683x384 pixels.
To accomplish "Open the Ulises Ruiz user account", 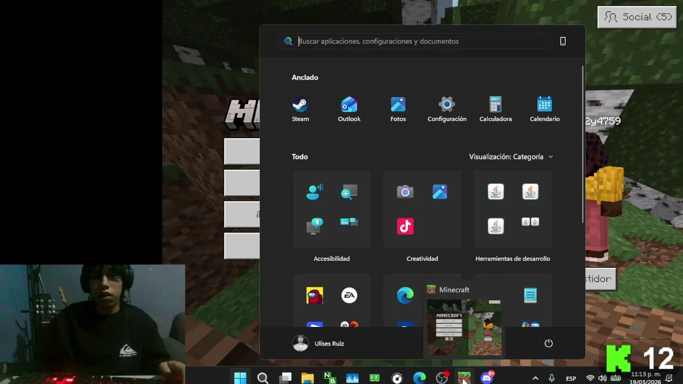I will click(319, 343).
